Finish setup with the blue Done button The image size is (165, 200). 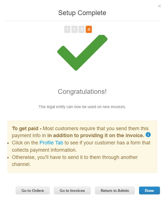(149, 191)
